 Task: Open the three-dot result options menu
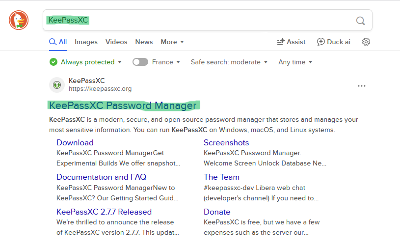pyautogui.click(x=362, y=86)
